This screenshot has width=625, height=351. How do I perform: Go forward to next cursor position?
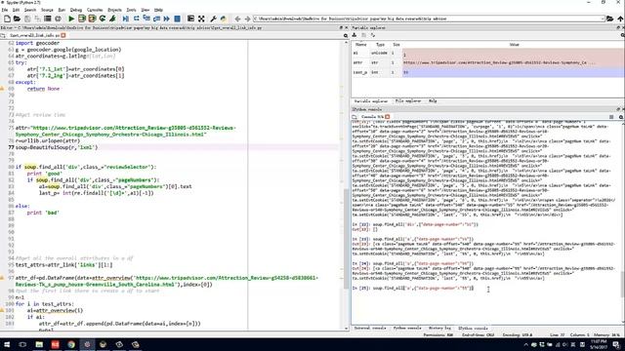coord(247,19)
